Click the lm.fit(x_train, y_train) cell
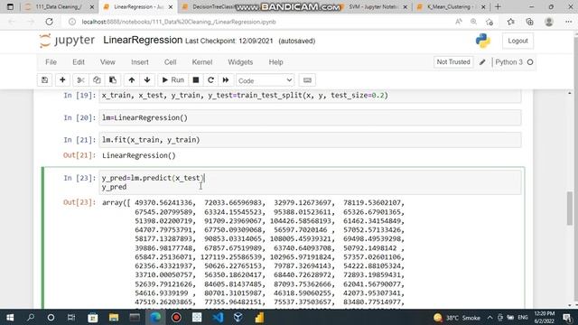The width and height of the screenshot is (578, 325). 310,140
